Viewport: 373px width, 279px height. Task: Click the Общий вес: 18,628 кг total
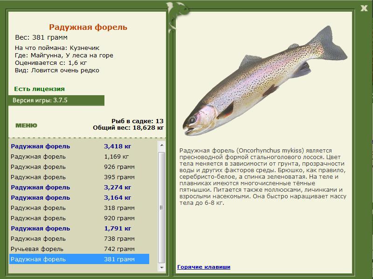(x=128, y=127)
